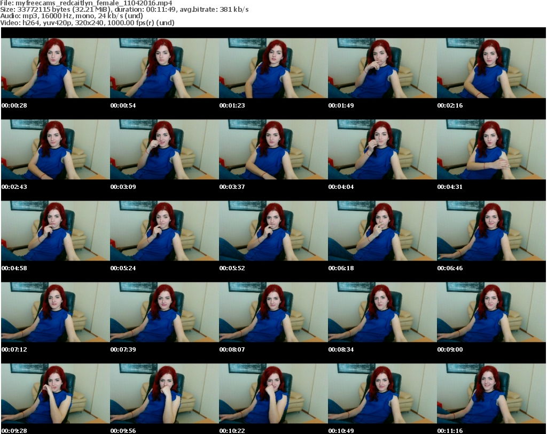This screenshot has height=434, width=547.
Task: Click the thumbnail stamped 00:00:28
Action: coord(56,68)
